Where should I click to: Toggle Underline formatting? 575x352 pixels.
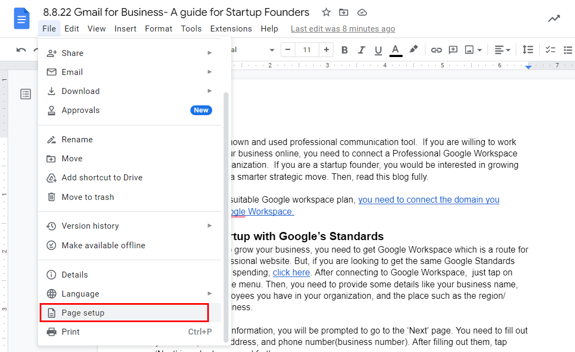coord(378,50)
